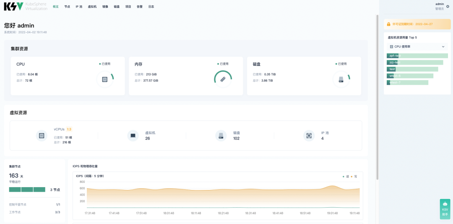
Task: Click the IOPS 和物理吞吐量 heading
Action: 85,167
